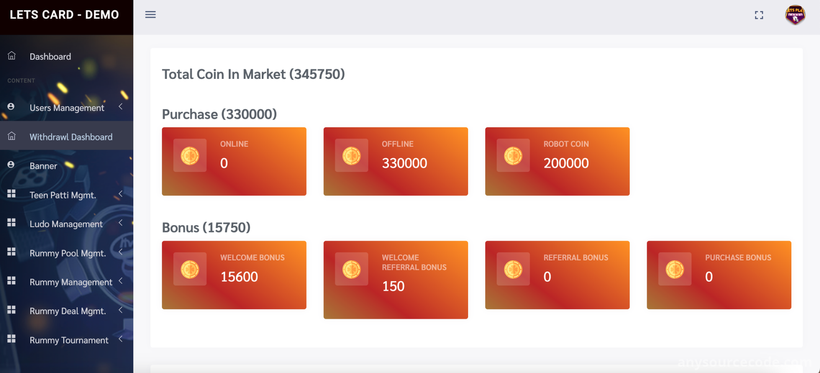Expand Users Management chevron
The height and width of the screenshot is (373, 820).
(120, 107)
